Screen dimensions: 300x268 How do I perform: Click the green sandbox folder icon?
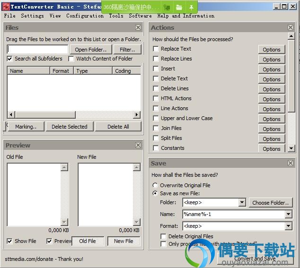[179, 8]
